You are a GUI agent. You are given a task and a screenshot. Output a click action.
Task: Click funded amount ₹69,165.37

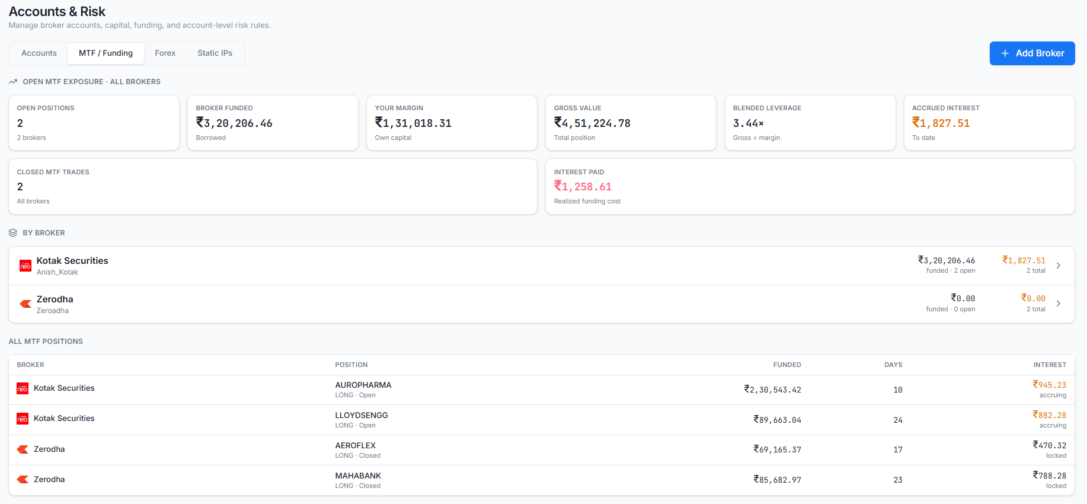(778, 449)
